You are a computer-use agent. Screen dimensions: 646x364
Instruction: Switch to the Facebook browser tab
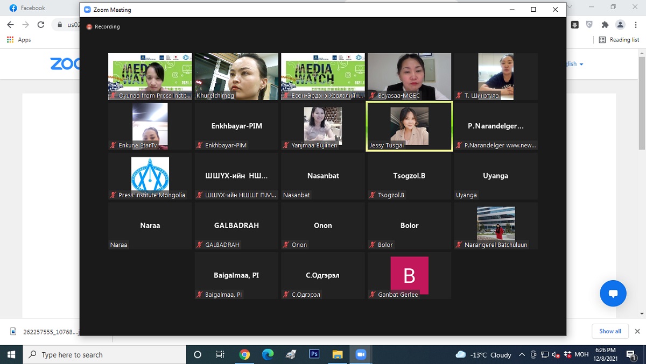point(32,8)
